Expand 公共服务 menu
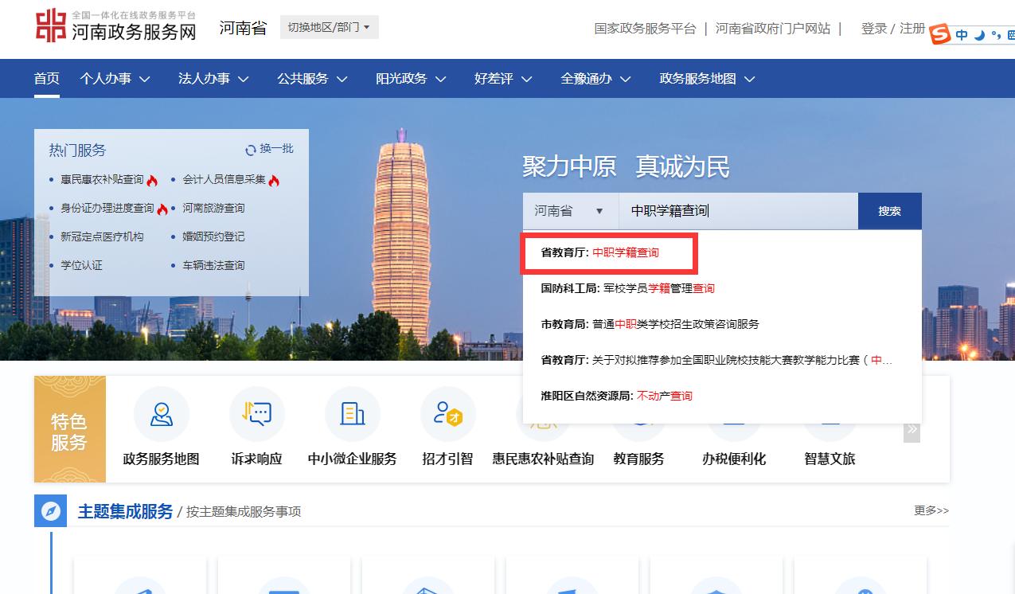 [313, 79]
